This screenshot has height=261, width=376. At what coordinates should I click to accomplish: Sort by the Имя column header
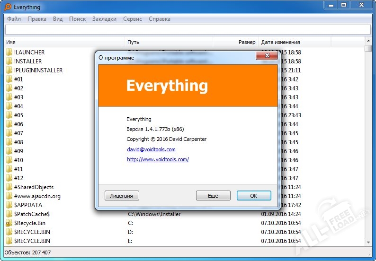click(x=64, y=42)
